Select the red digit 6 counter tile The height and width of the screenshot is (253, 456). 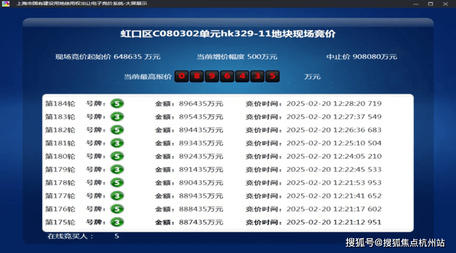click(227, 76)
